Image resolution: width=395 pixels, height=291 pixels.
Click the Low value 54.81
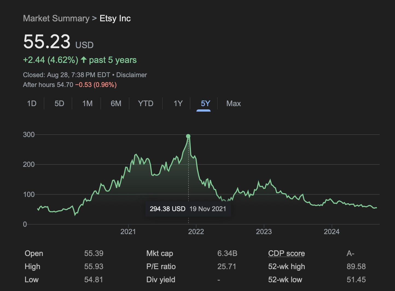(94, 280)
